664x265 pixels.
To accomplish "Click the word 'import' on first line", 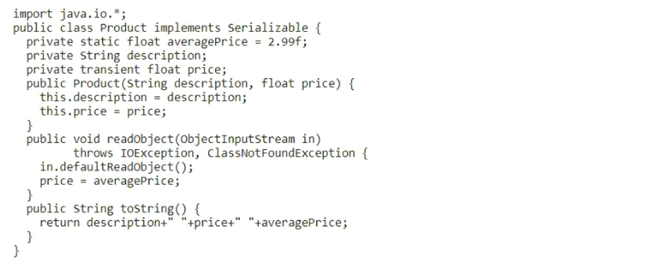I will (33, 13).
